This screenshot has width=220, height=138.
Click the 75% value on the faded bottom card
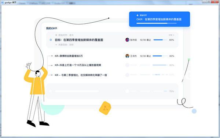tap(172, 91)
